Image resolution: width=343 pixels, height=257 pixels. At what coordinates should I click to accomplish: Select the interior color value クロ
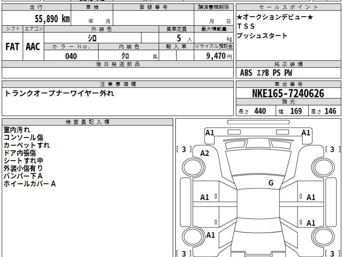tap(125, 56)
